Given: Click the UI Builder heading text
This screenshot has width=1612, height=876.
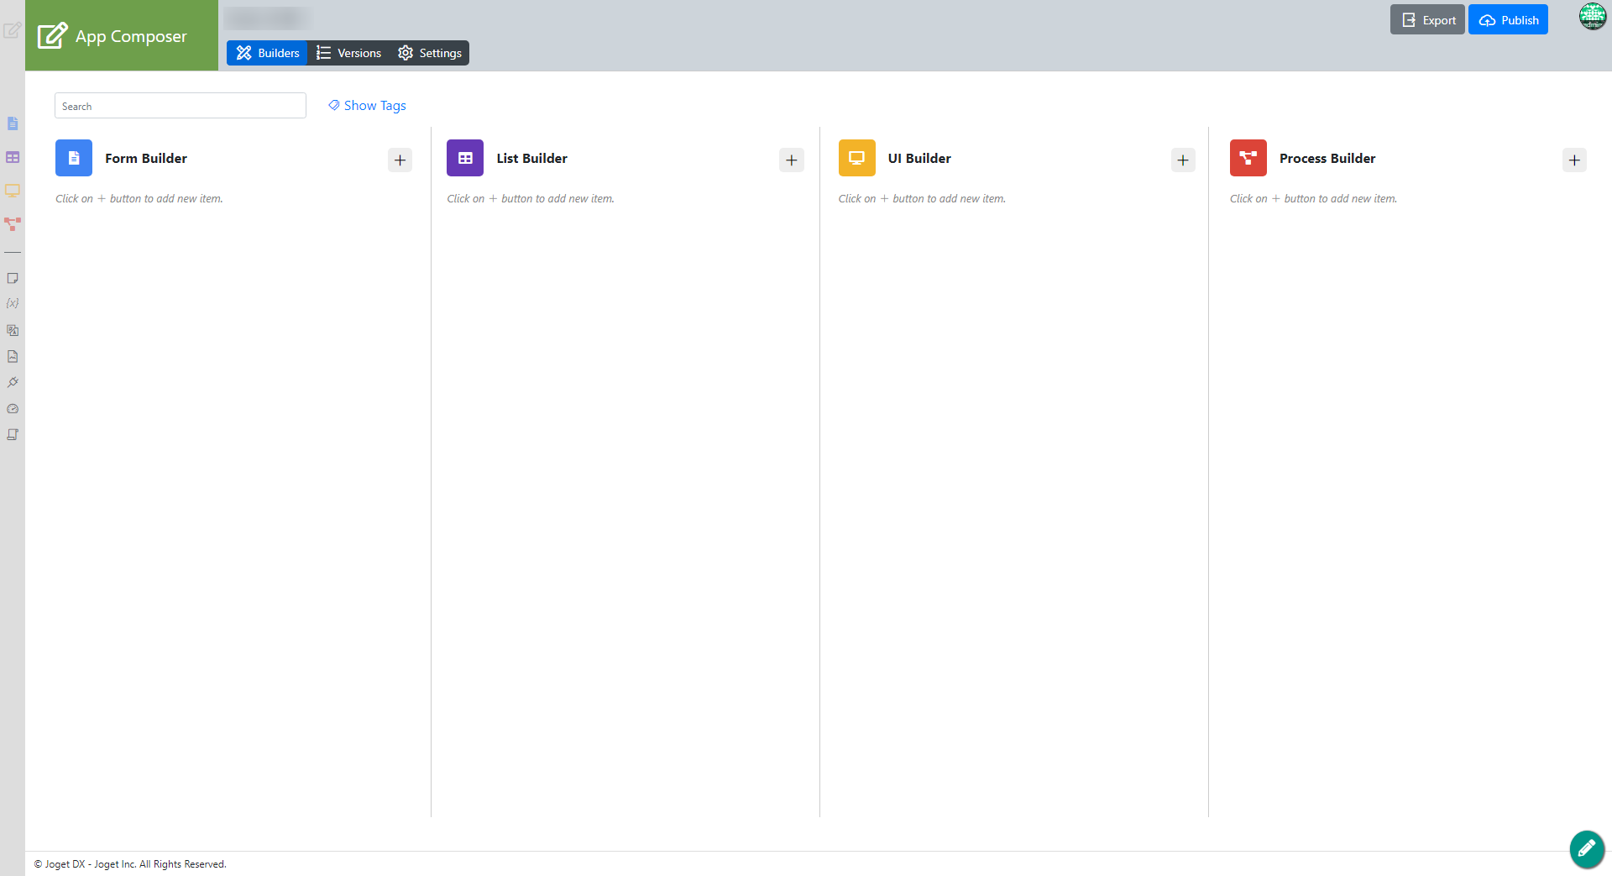Looking at the screenshot, I should (x=919, y=158).
